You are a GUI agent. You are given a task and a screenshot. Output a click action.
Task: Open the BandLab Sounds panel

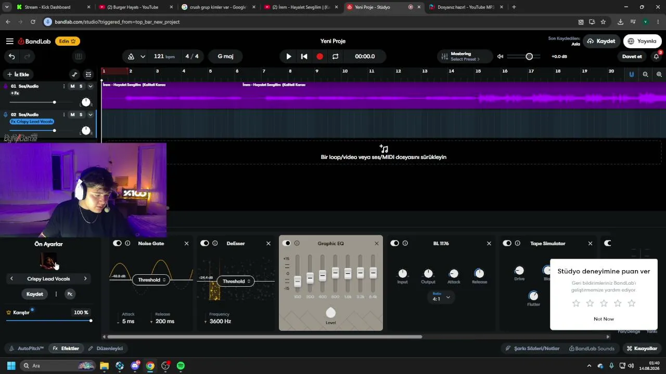592,349
